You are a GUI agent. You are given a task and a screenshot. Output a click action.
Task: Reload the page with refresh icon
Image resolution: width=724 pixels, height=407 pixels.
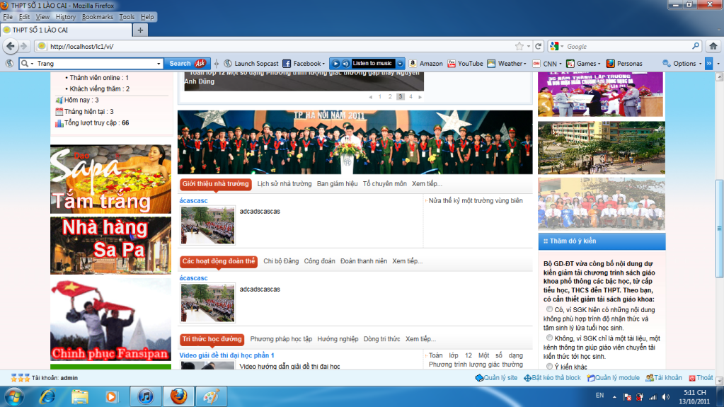538,46
